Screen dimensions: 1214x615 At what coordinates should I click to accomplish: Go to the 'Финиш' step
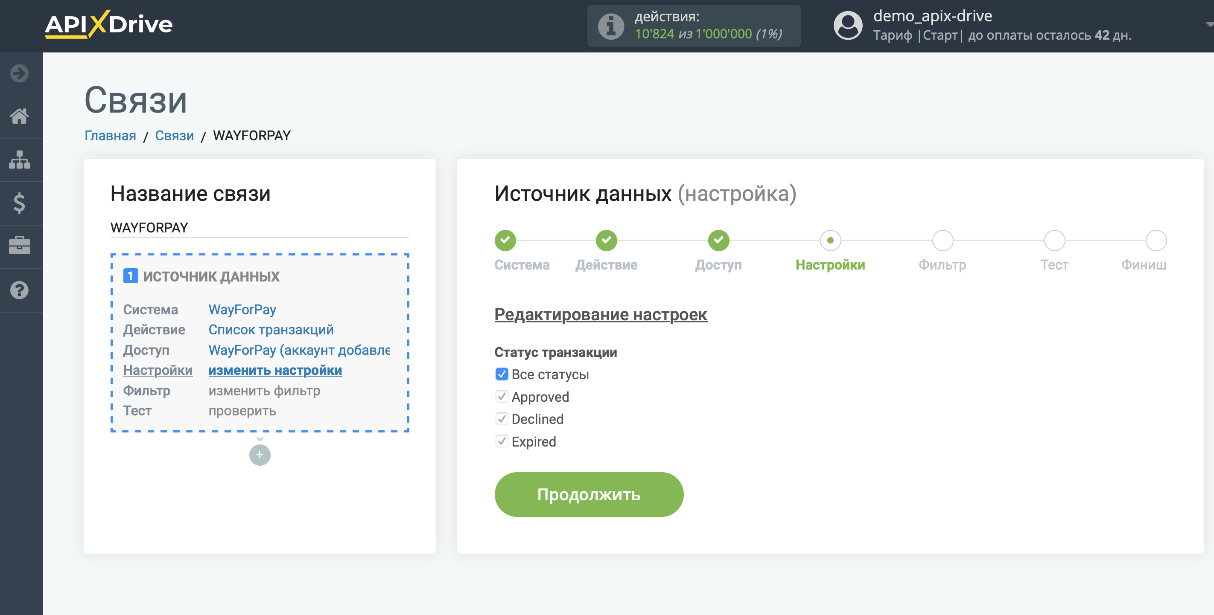tap(1156, 241)
